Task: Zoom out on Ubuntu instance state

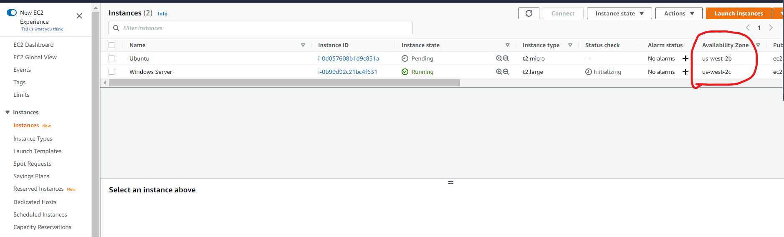Action: point(506,58)
